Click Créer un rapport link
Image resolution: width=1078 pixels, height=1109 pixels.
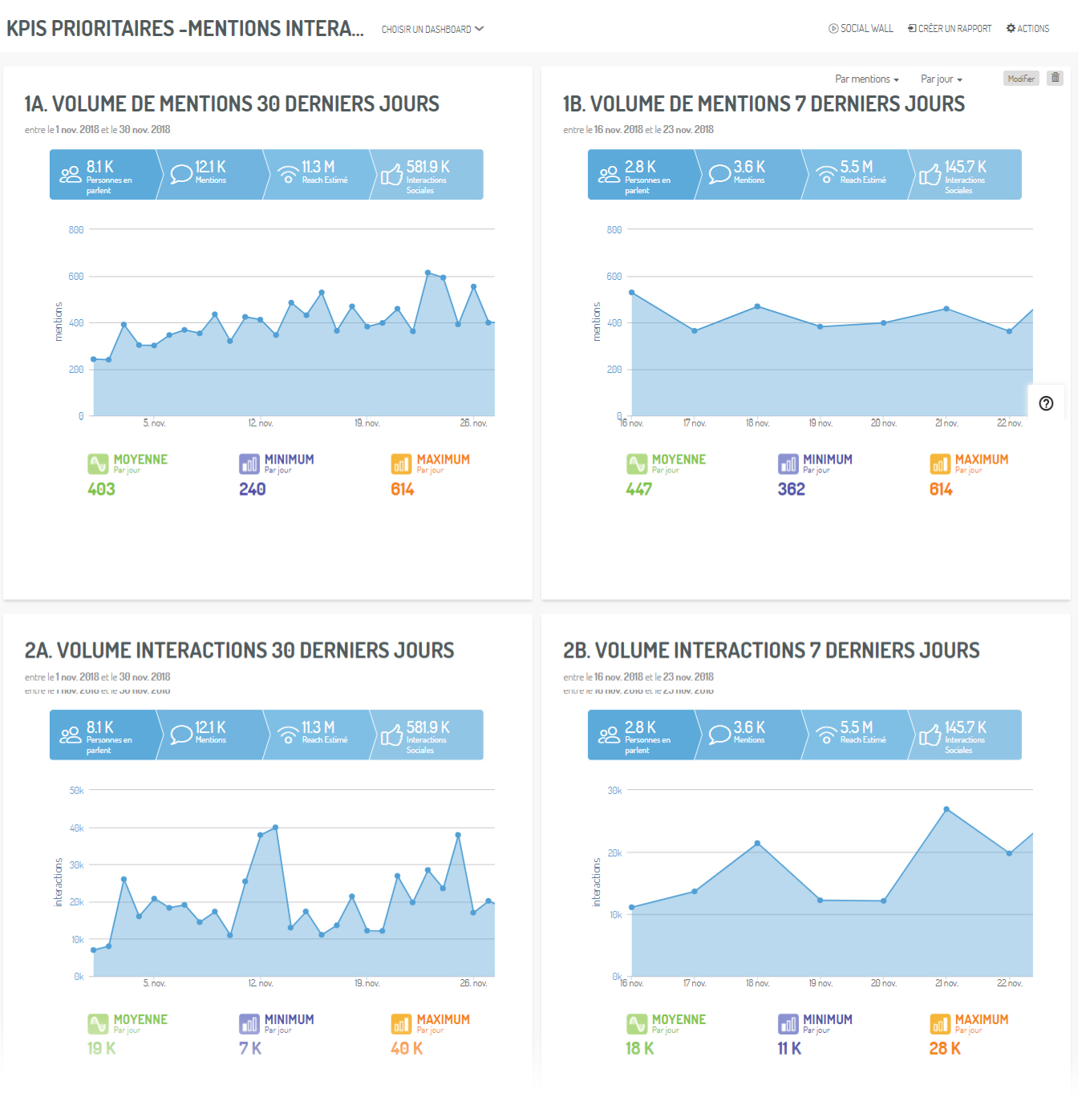(950, 29)
